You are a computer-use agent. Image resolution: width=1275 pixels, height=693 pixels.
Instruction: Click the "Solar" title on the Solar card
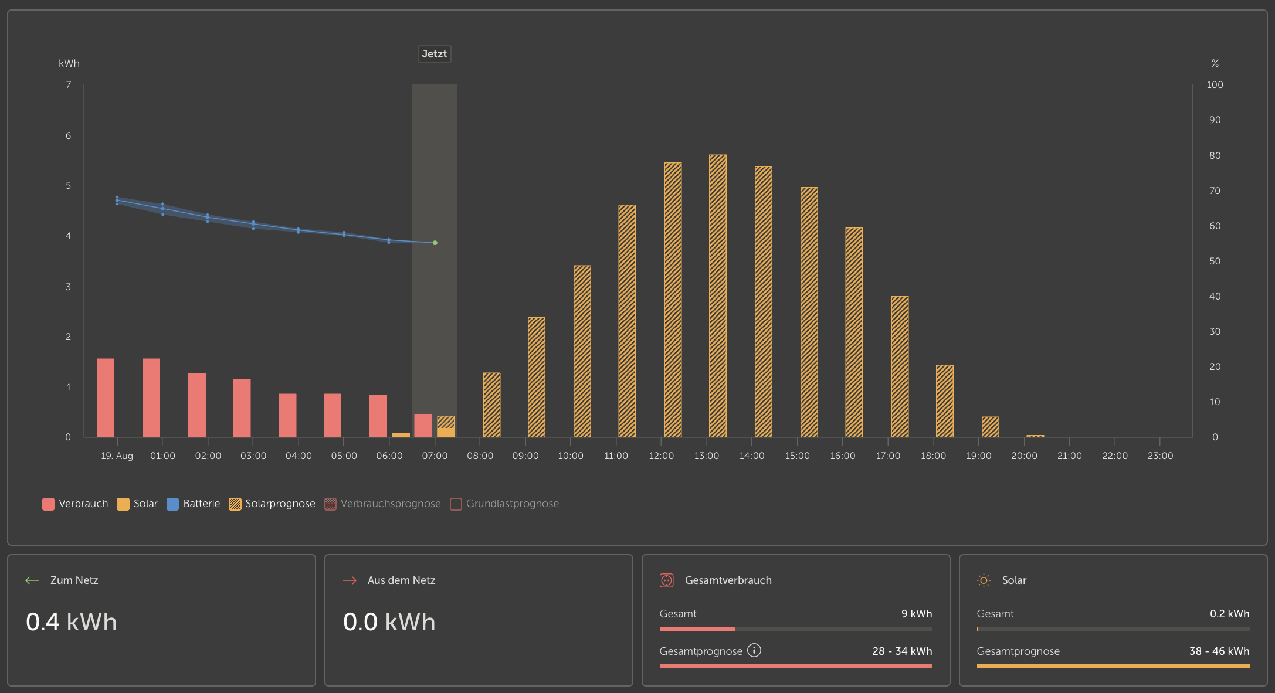pyautogui.click(x=1015, y=580)
